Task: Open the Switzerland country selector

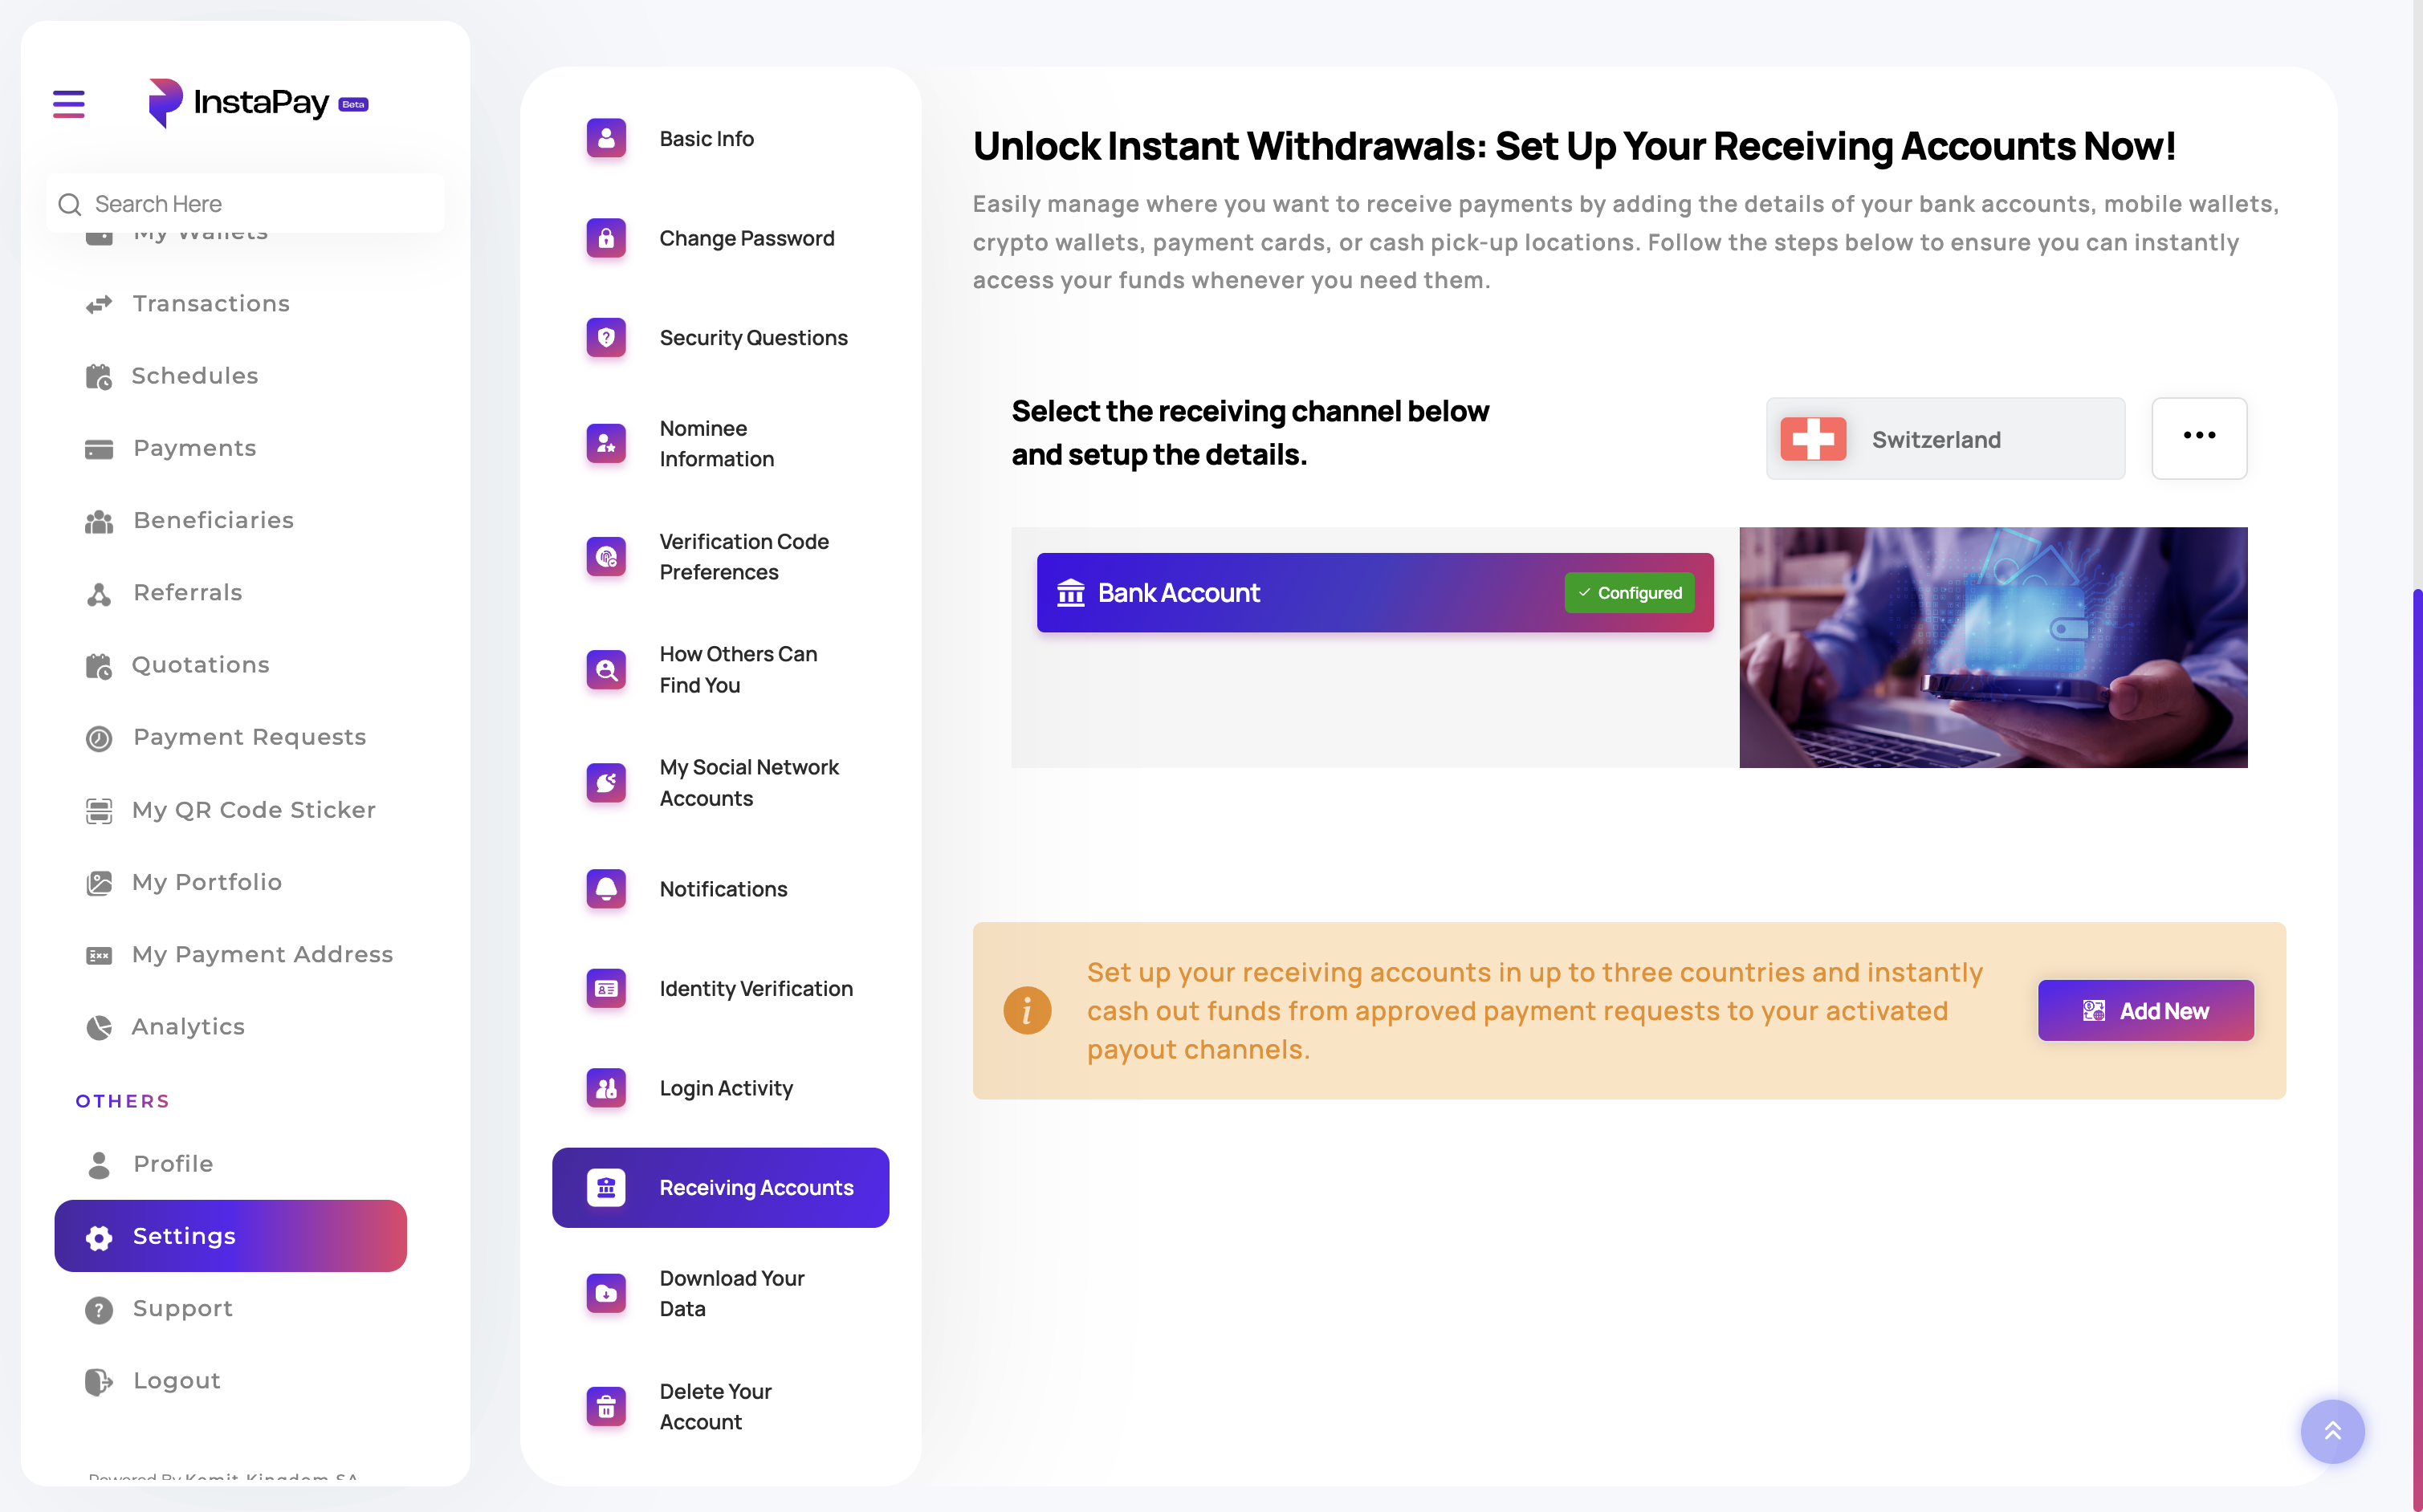Action: pyautogui.click(x=1944, y=439)
